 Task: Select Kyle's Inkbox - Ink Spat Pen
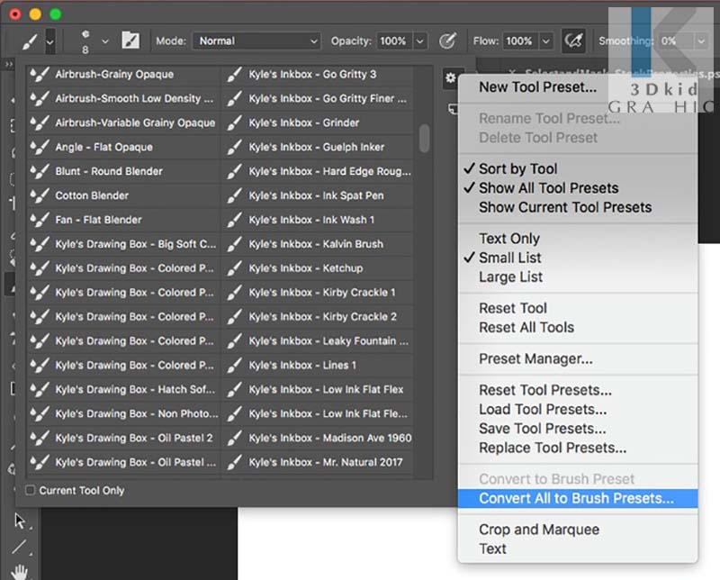click(318, 195)
